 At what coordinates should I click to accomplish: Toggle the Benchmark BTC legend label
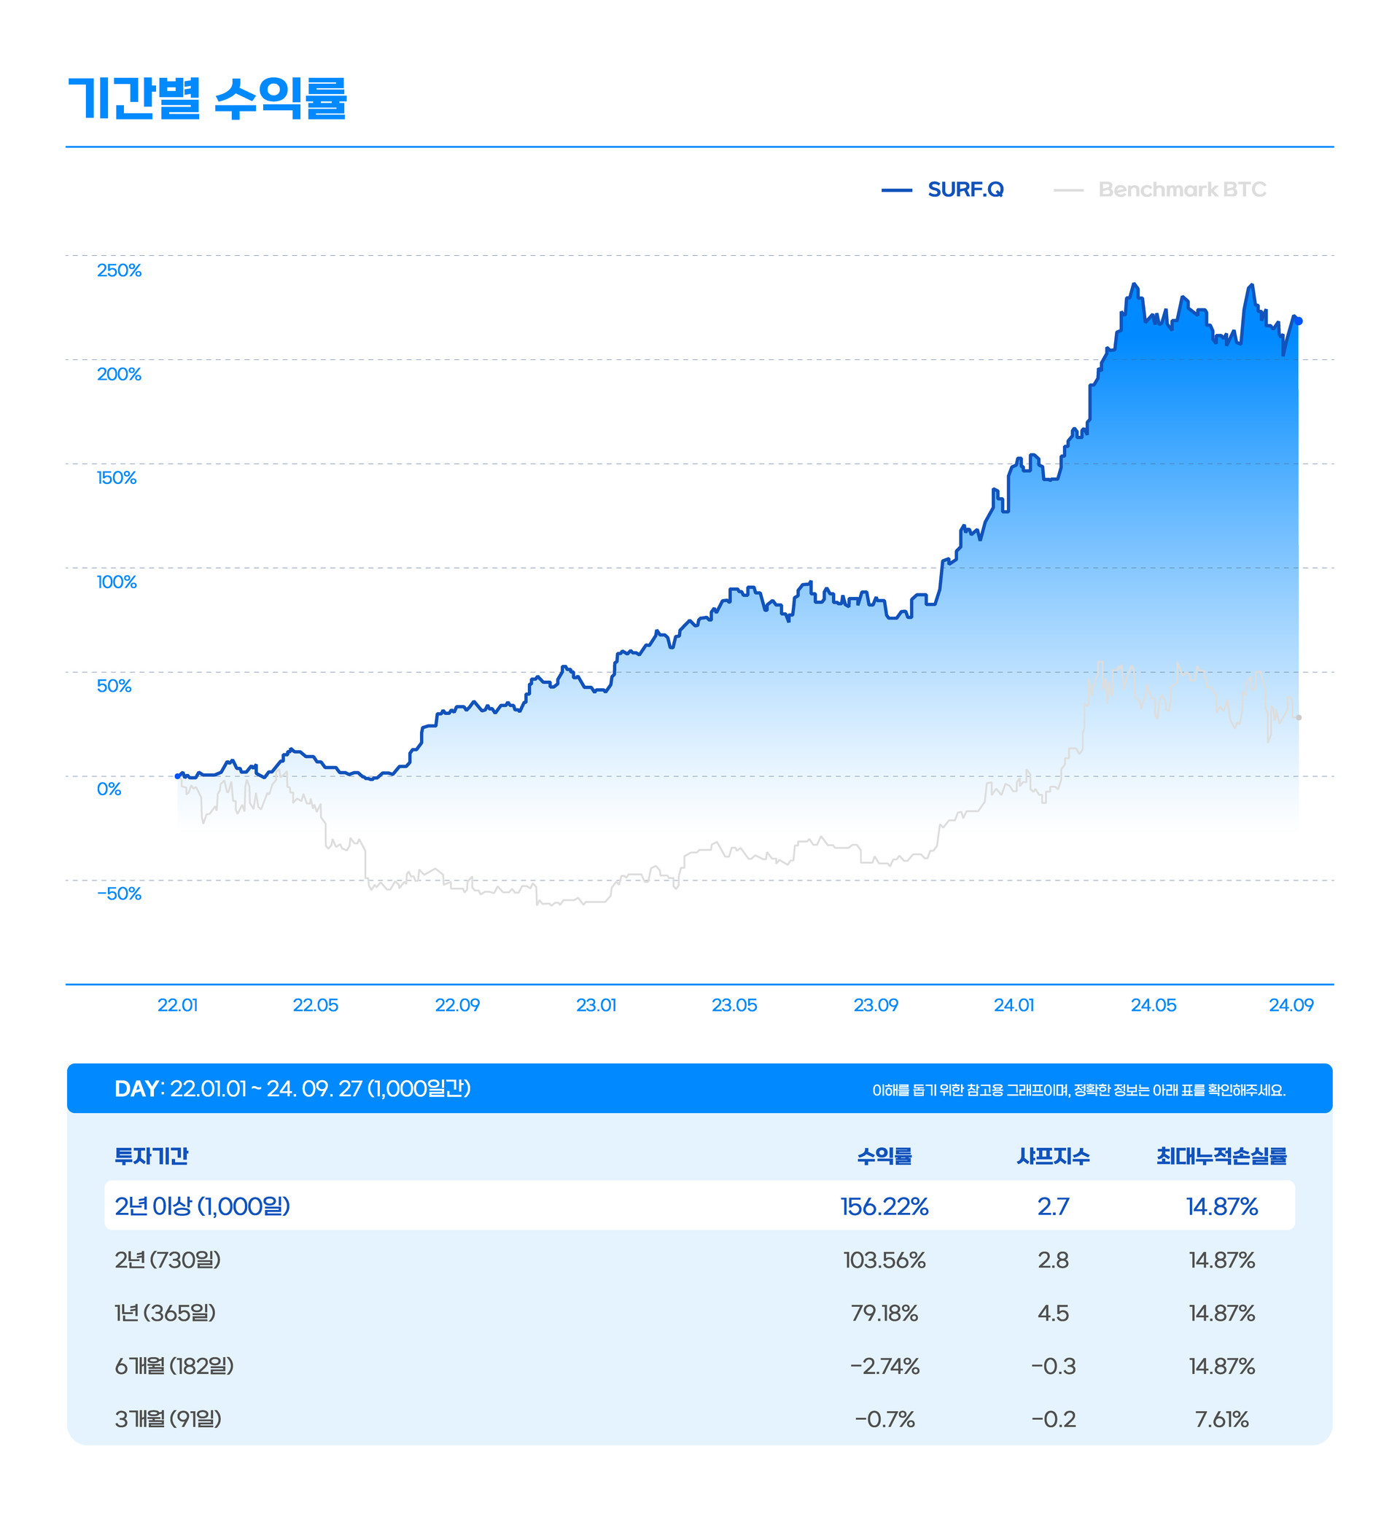click(x=1182, y=190)
